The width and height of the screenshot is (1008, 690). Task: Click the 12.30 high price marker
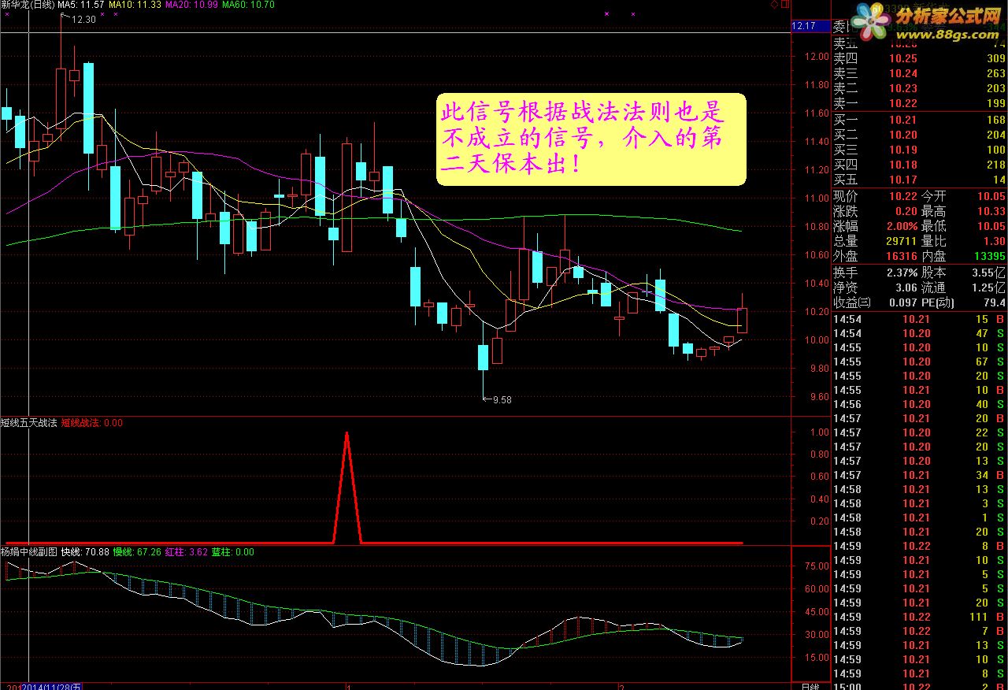[83, 20]
